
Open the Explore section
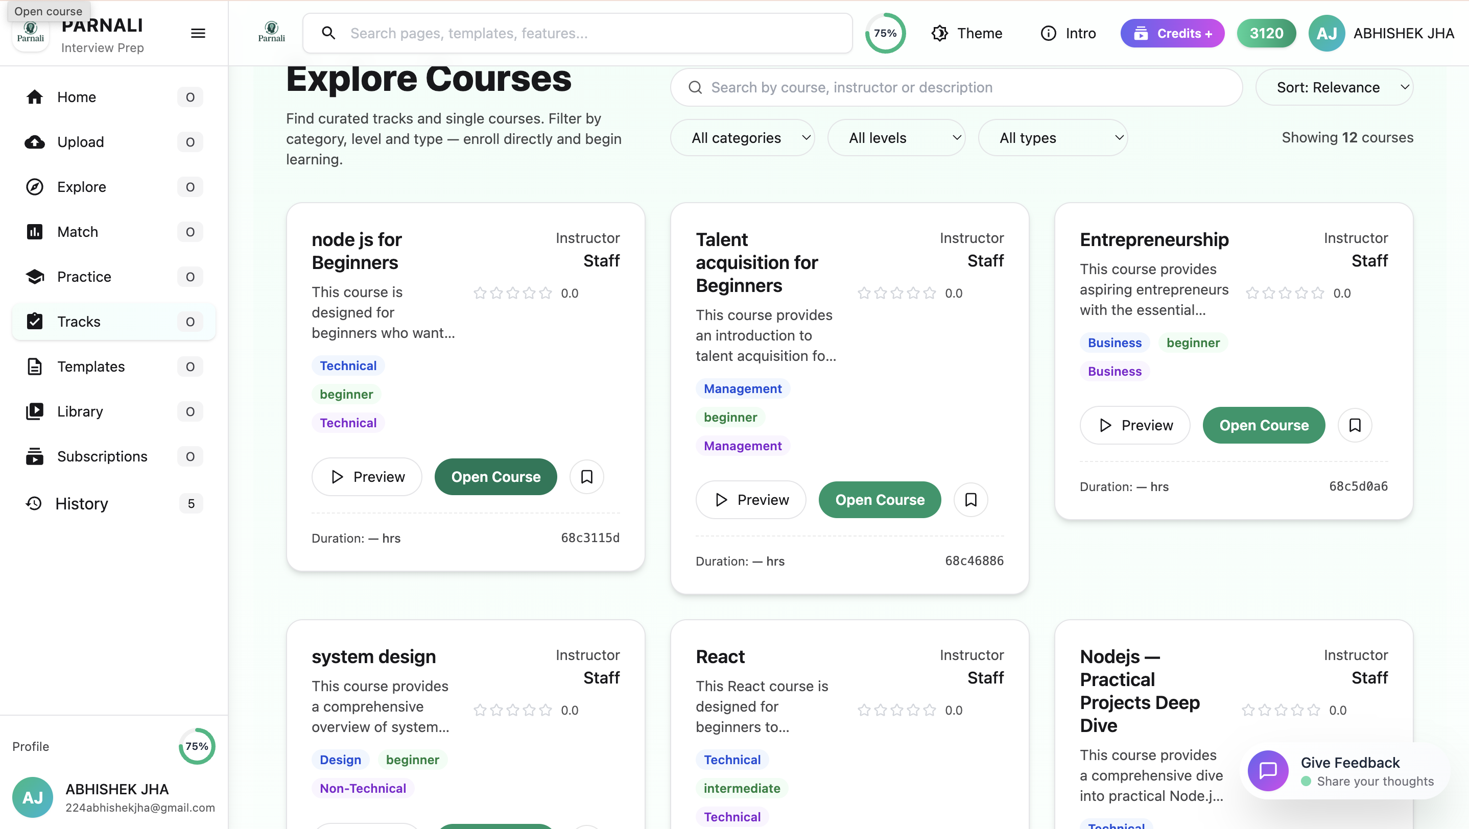(x=113, y=187)
